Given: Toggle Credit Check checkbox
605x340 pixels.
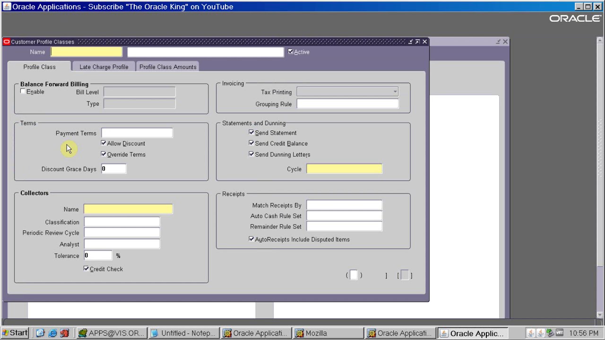Looking at the screenshot, I should pyautogui.click(x=86, y=269).
